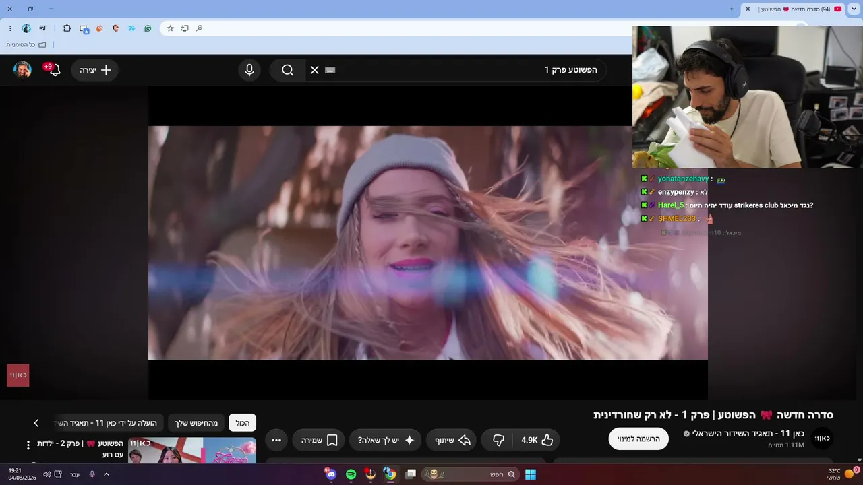Viewport: 863px width, 485px height.
Task: Open the zoom magnifier icon in address bar
Action: (199, 28)
